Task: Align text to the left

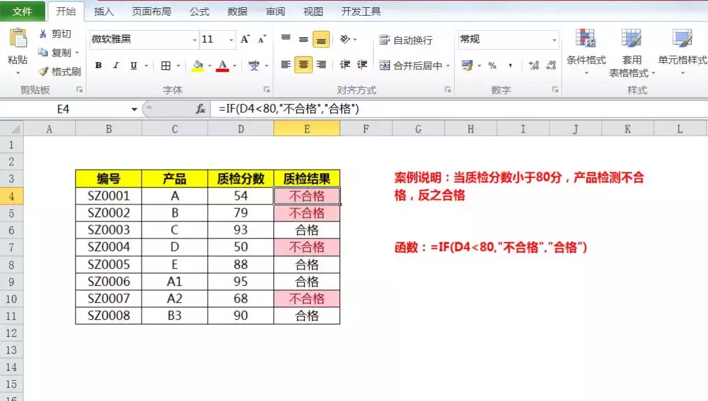Action: (x=286, y=65)
